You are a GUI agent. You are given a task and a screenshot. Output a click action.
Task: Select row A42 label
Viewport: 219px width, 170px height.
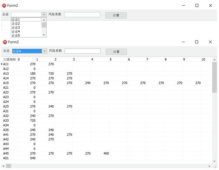pos(6,139)
